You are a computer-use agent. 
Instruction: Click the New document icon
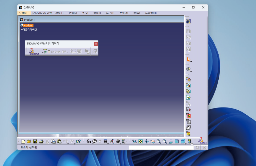(23, 141)
